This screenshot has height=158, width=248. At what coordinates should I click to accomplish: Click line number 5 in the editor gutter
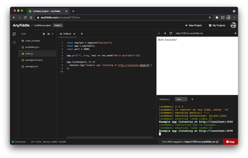[62, 55]
